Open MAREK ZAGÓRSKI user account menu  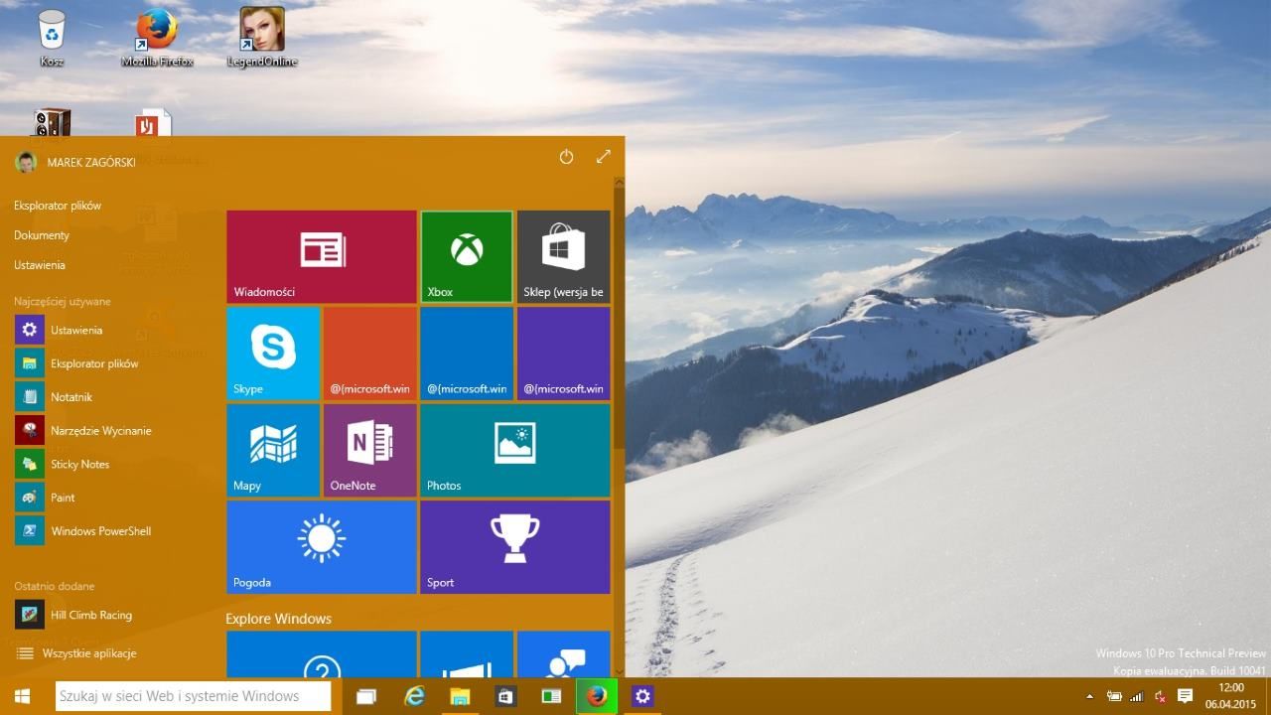point(75,162)
